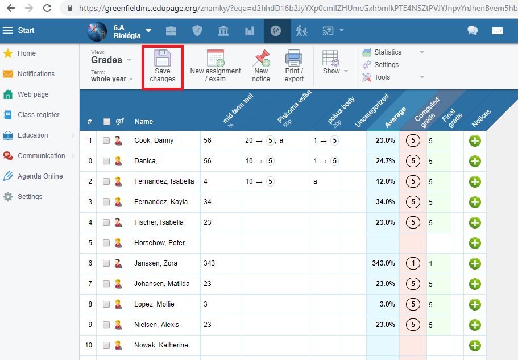Click the briefcase icon in top bar
Screen dimensions: 518x360
point(171,31)
